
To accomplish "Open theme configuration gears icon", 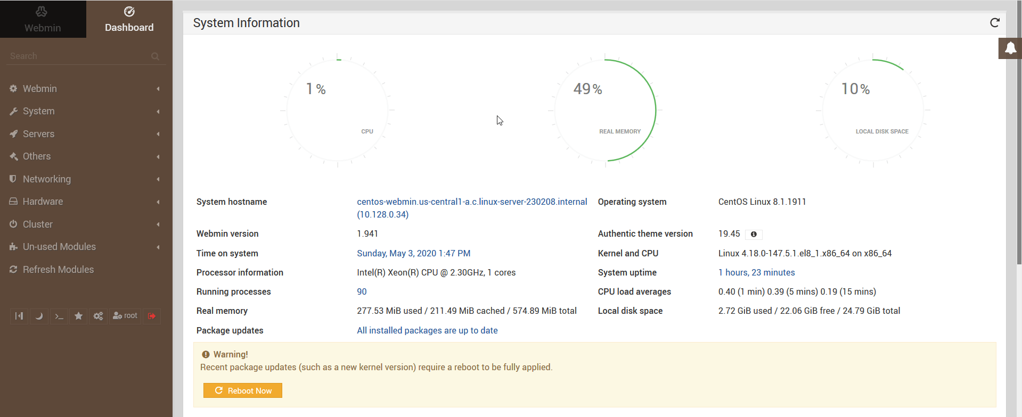I will pyautogui.click(x=99, y=316).
